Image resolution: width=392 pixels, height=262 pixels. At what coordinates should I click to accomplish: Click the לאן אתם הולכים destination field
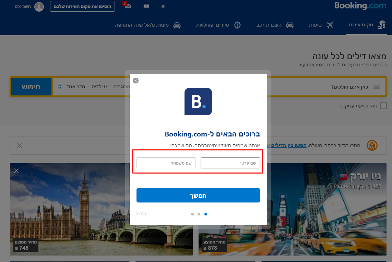tap(326, 87)
